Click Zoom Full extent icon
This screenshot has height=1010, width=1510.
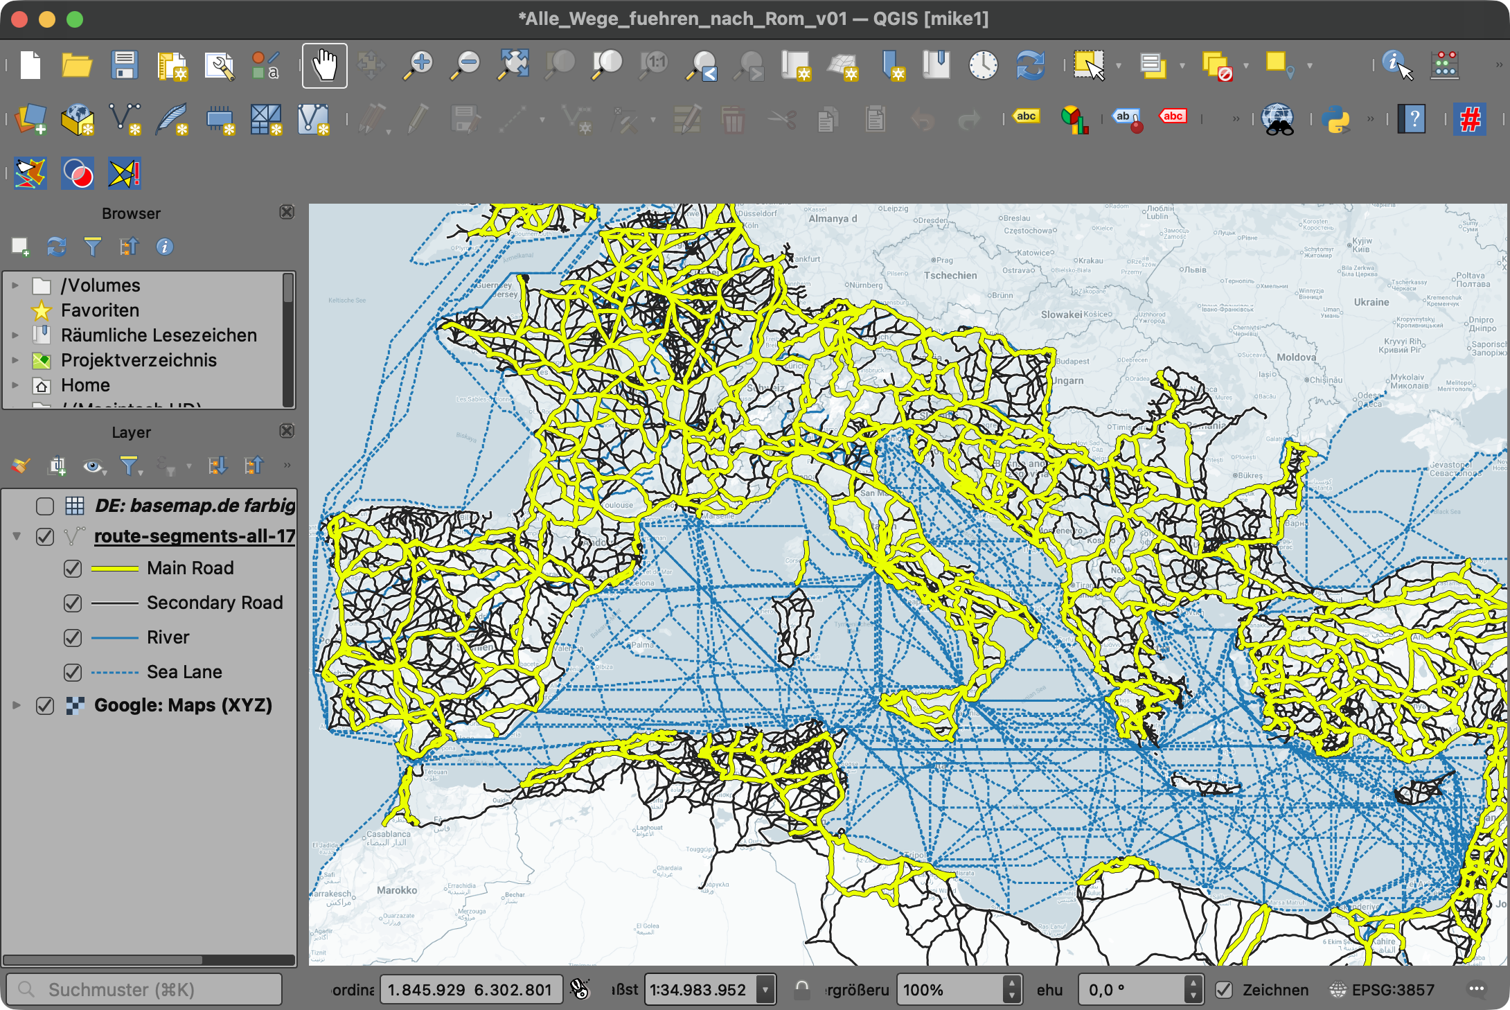pos(513,66)
